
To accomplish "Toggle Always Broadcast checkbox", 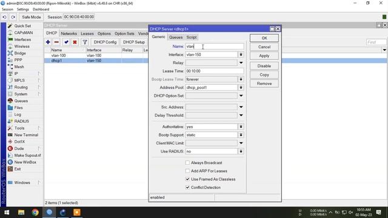I will [x=187, y=163].
